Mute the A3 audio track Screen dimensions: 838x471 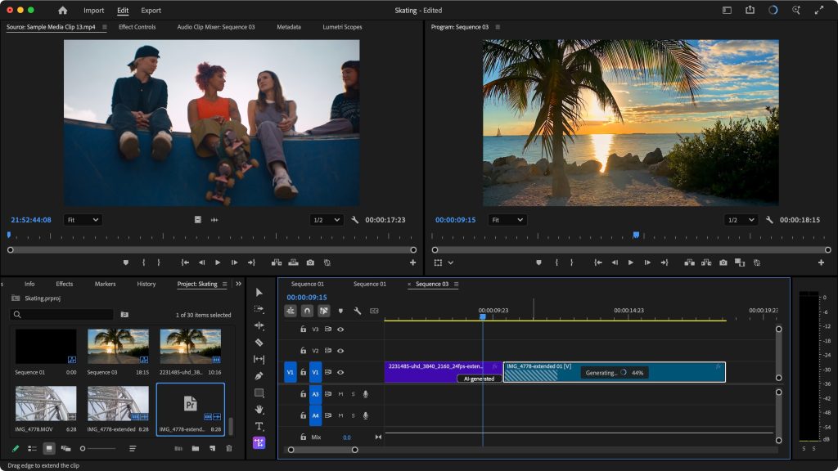(x=341, y=395)
